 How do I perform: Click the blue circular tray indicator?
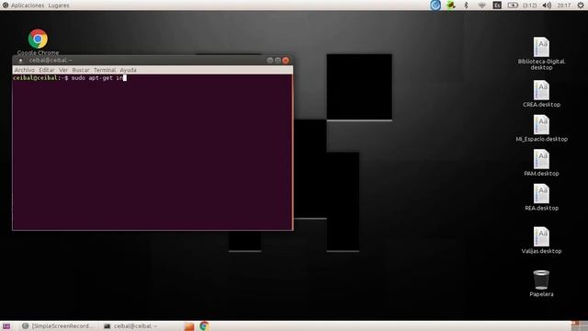(435, 6)
